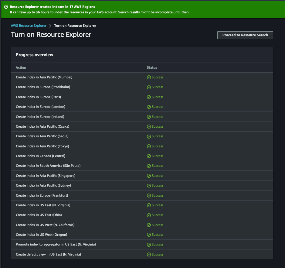Viewport: 285px width, 268px height.
Task: Click the Success icon for the default view row
Action: coord(149,254)
